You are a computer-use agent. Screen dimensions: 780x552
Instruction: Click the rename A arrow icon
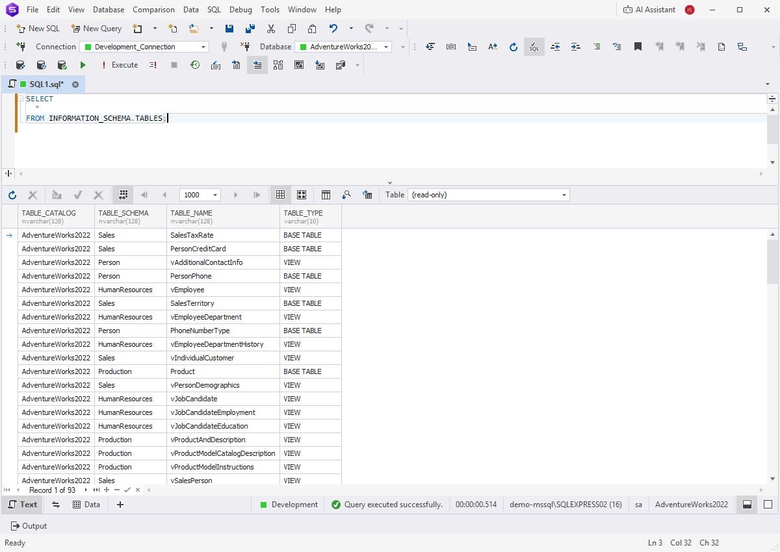pyautogui.click(x=493, y=47)
